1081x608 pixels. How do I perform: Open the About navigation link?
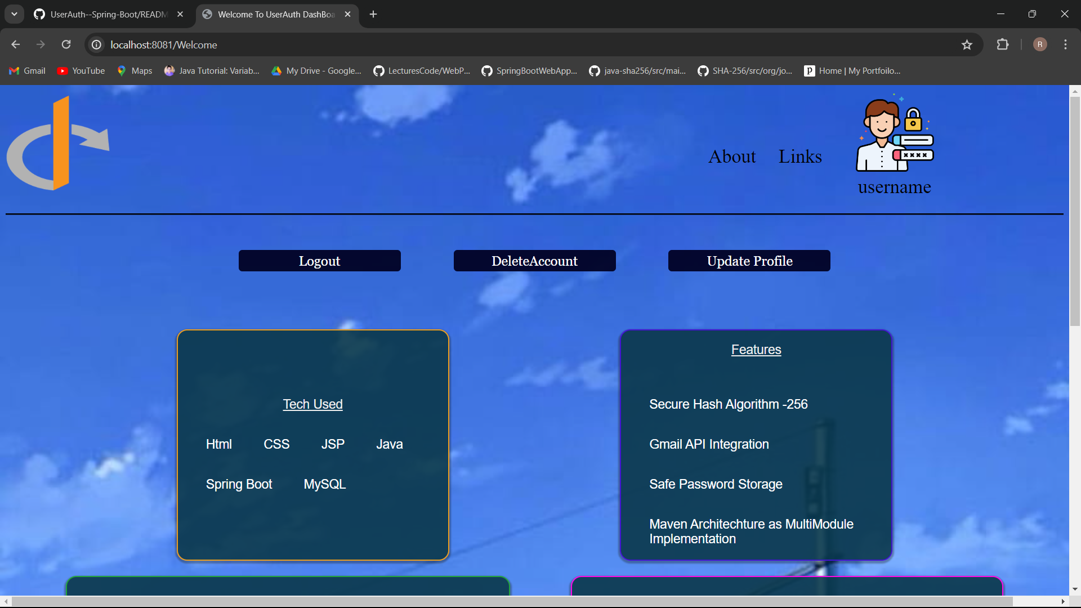pos(732,157)
